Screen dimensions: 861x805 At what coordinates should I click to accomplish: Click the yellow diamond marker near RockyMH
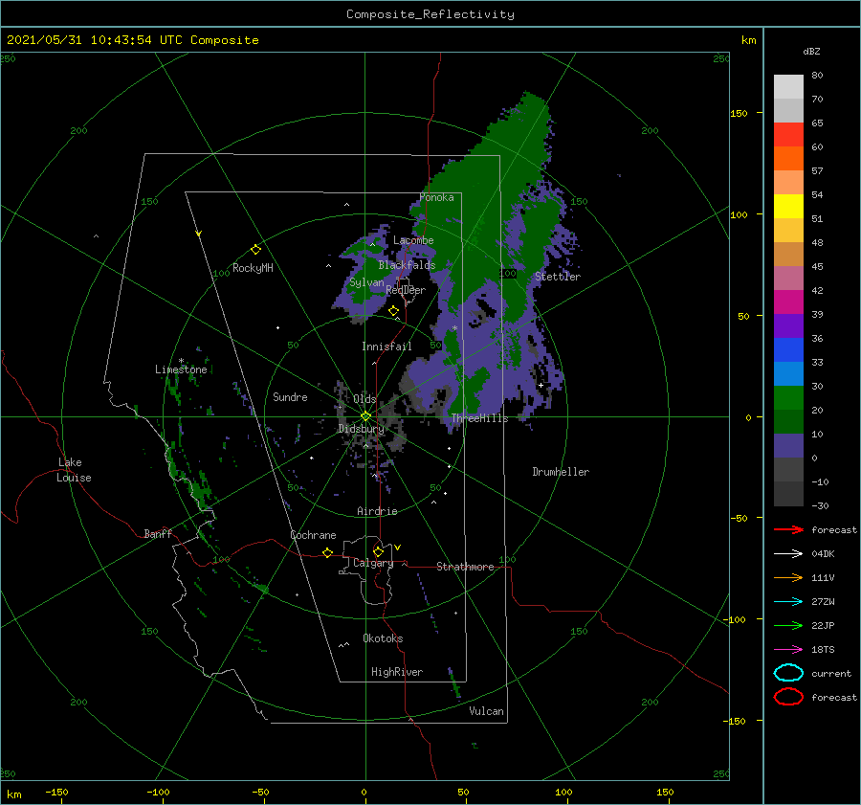pyautogui.click(x=255, y=250)
